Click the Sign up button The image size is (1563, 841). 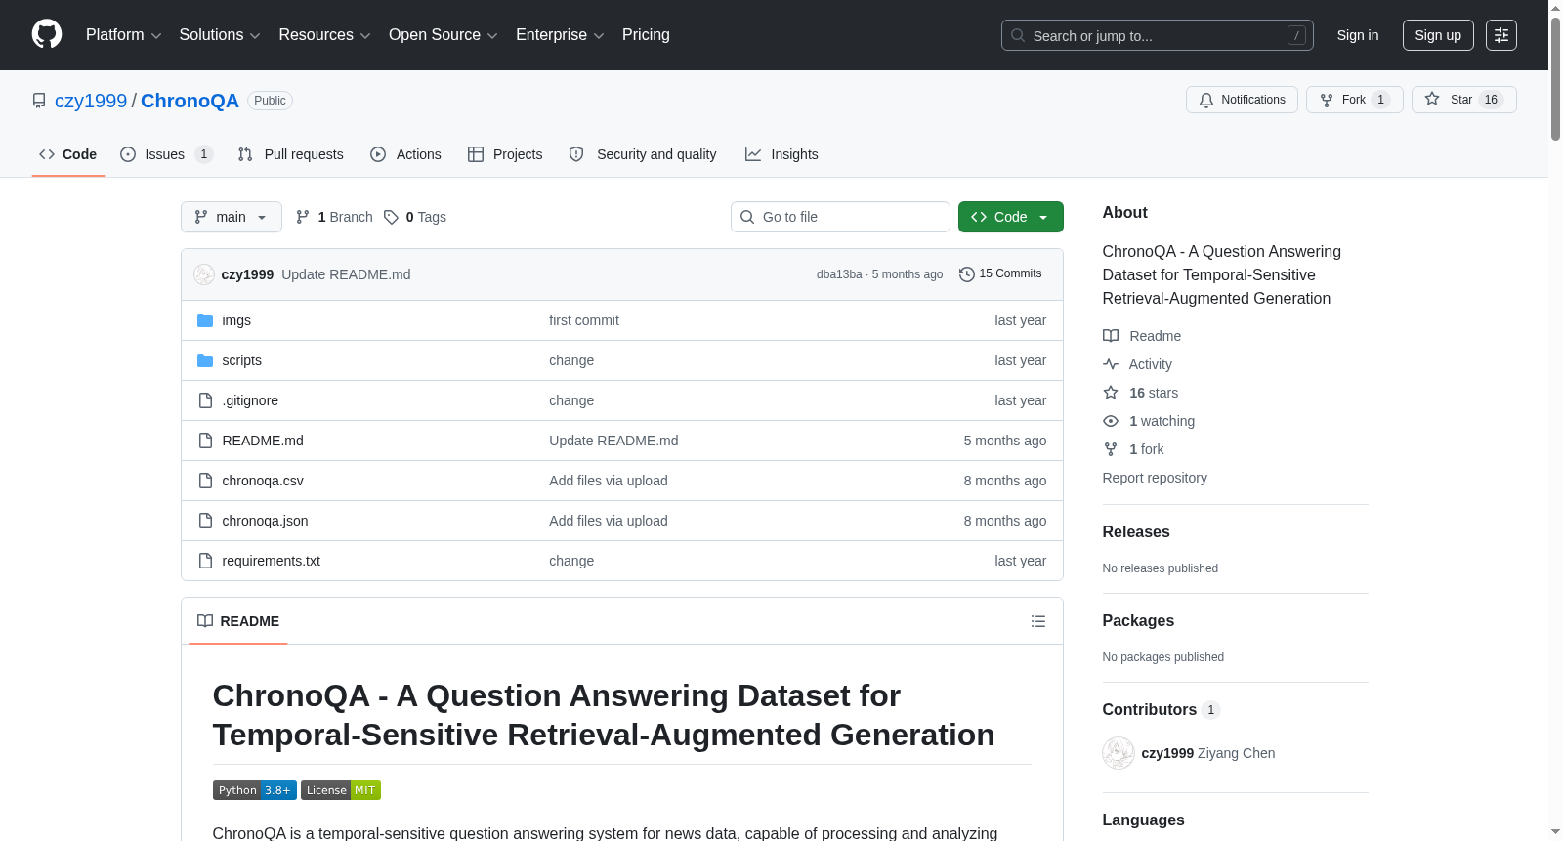click(x=1438, y=35)
